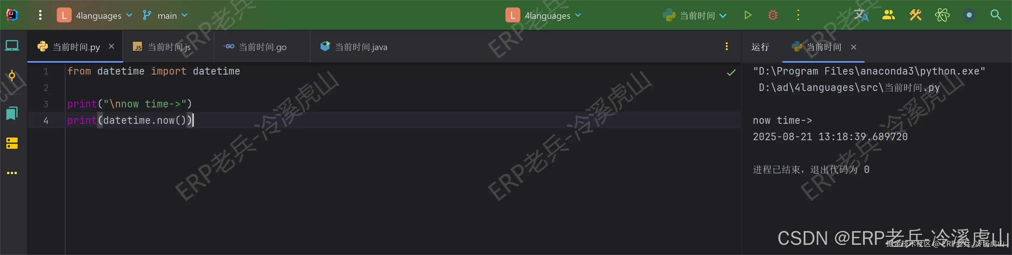Open the 当前时间 run configuration dropdown
This screenshot has height=255, width=1012.
point(694,15)
